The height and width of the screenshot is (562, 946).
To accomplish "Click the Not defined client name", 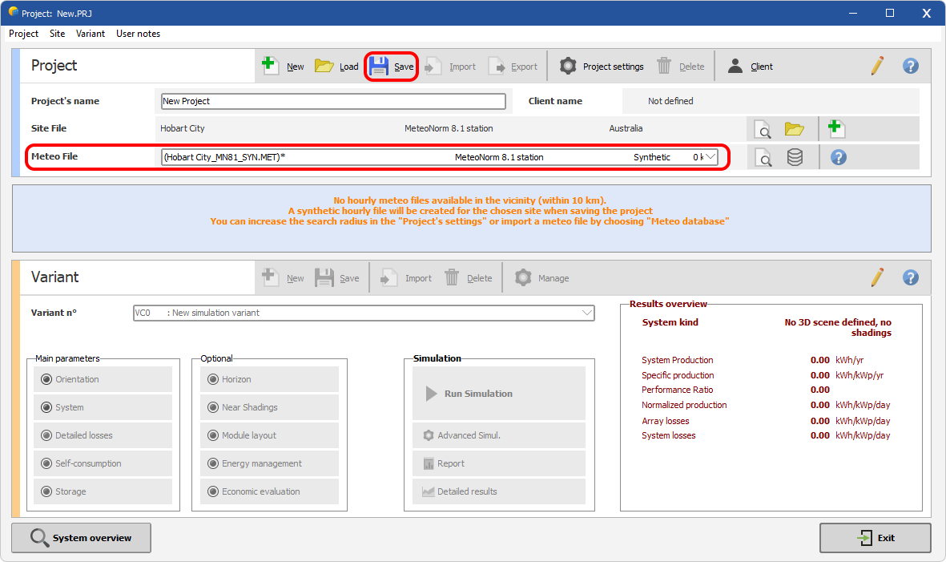I will [670, 101].
